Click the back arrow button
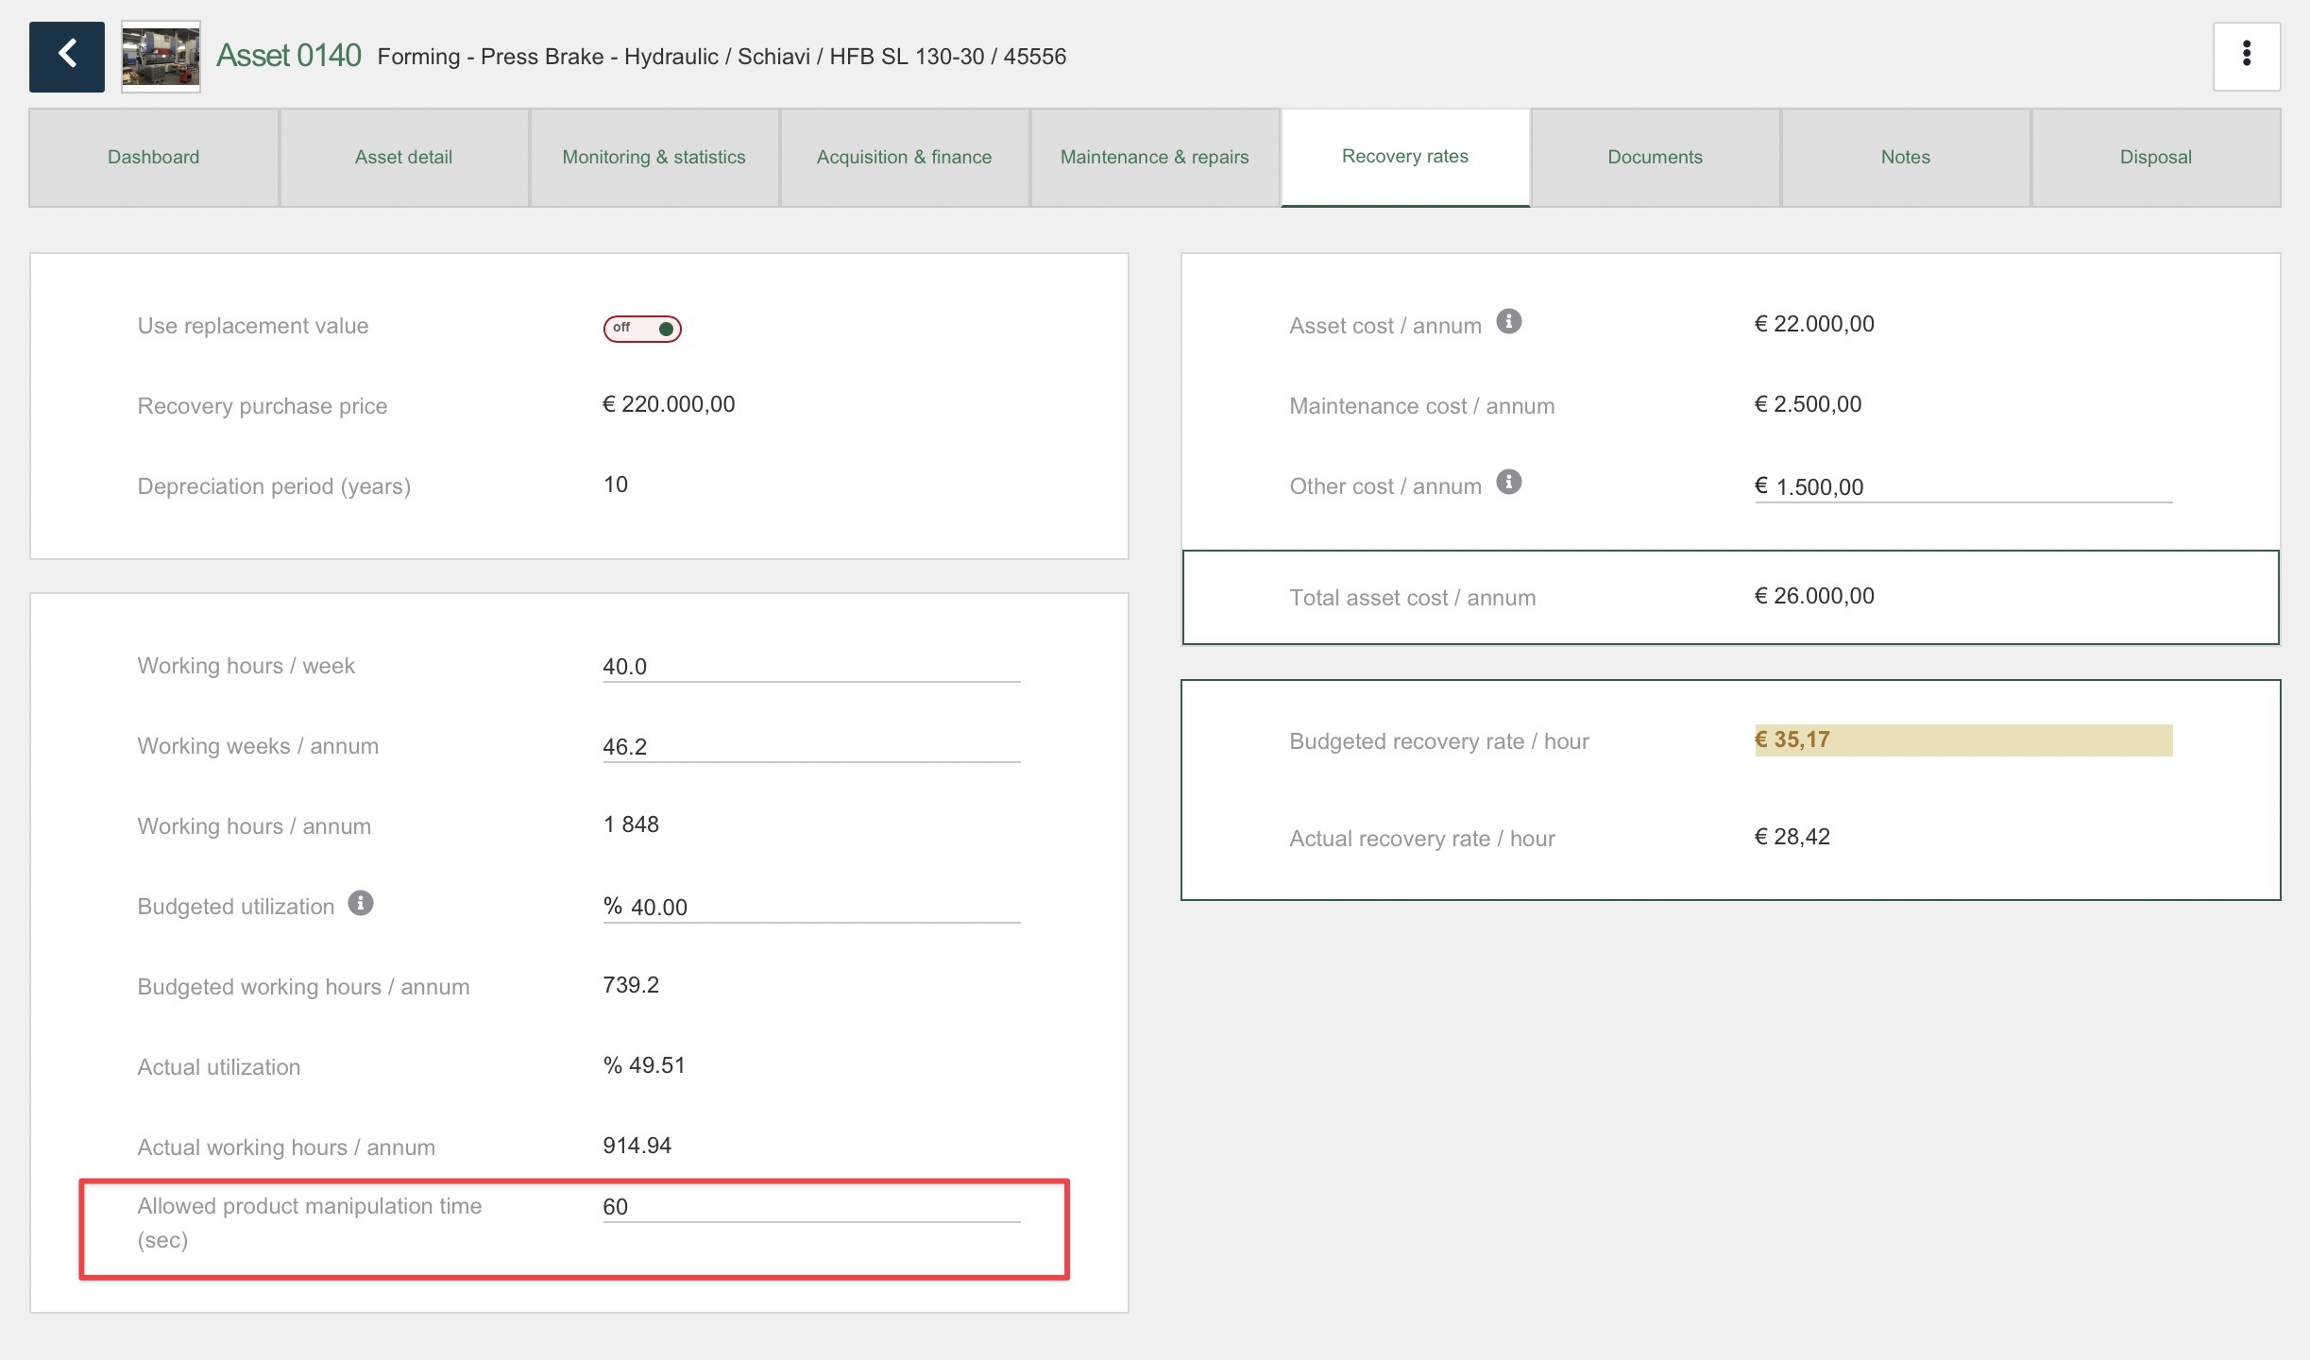 (x=66, y=57)
